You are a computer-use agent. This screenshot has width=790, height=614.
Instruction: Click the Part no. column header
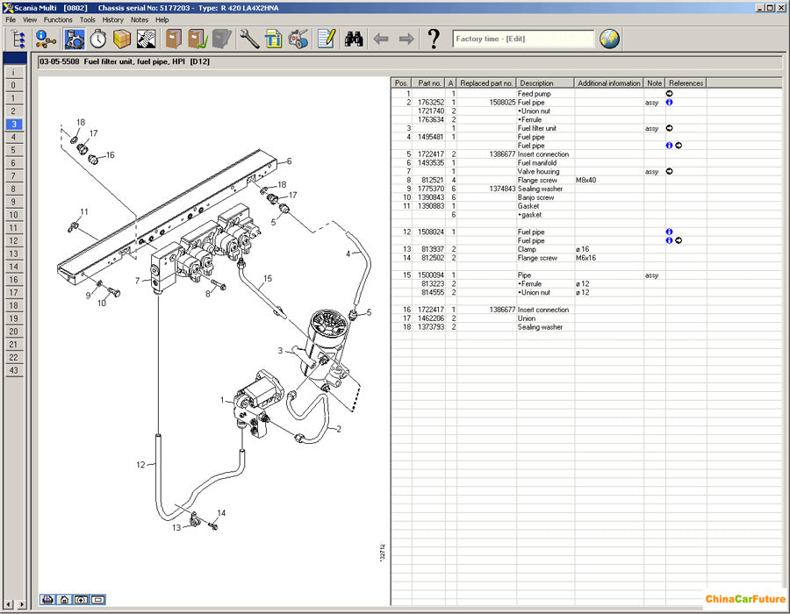click(429, 83)
